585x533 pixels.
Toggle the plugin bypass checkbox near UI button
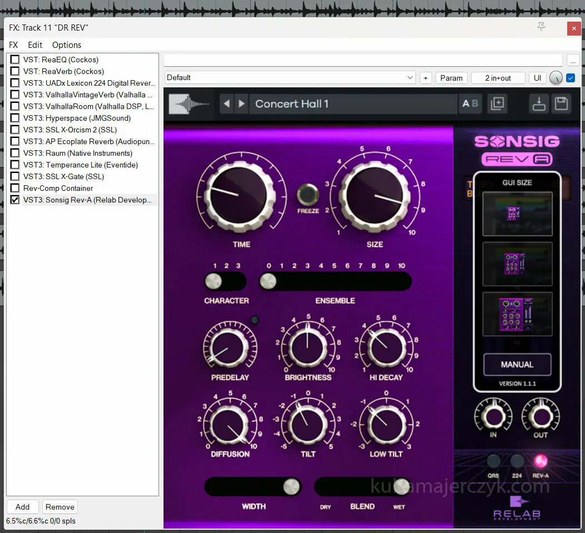(x=571, y=78)
